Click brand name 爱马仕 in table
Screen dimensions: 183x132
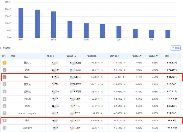click(27, 77)
